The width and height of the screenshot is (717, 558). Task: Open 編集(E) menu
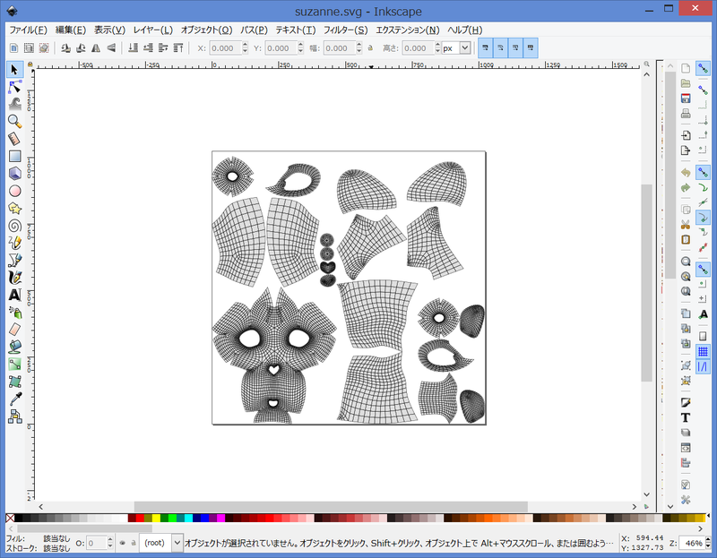point(71,30)
